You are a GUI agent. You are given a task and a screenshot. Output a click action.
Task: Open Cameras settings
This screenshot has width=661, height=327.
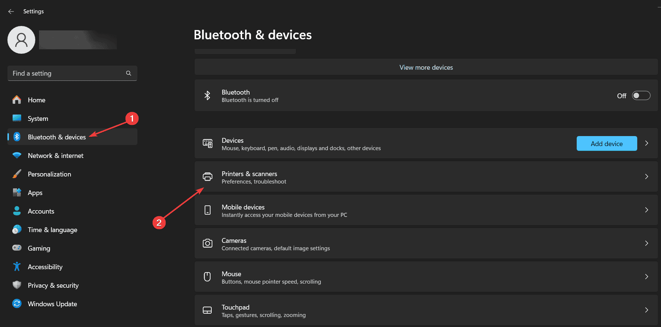click(426, 244)
